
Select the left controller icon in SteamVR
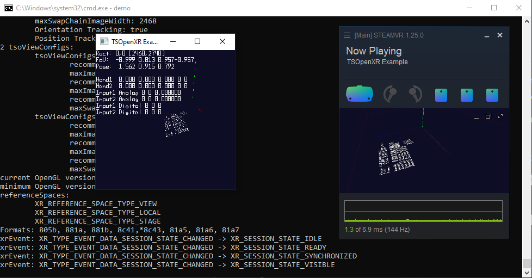tap(390, 94)
